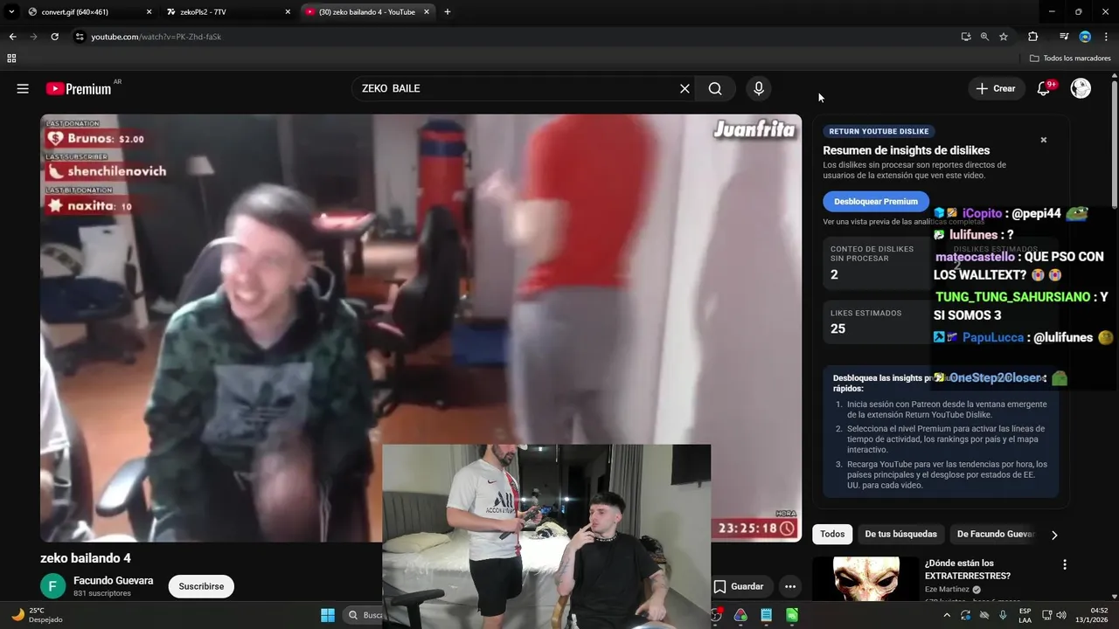Viewport: 1119px width, 629px height.
Task: Bookmark this page with star icon
Action: (1004, 37)
